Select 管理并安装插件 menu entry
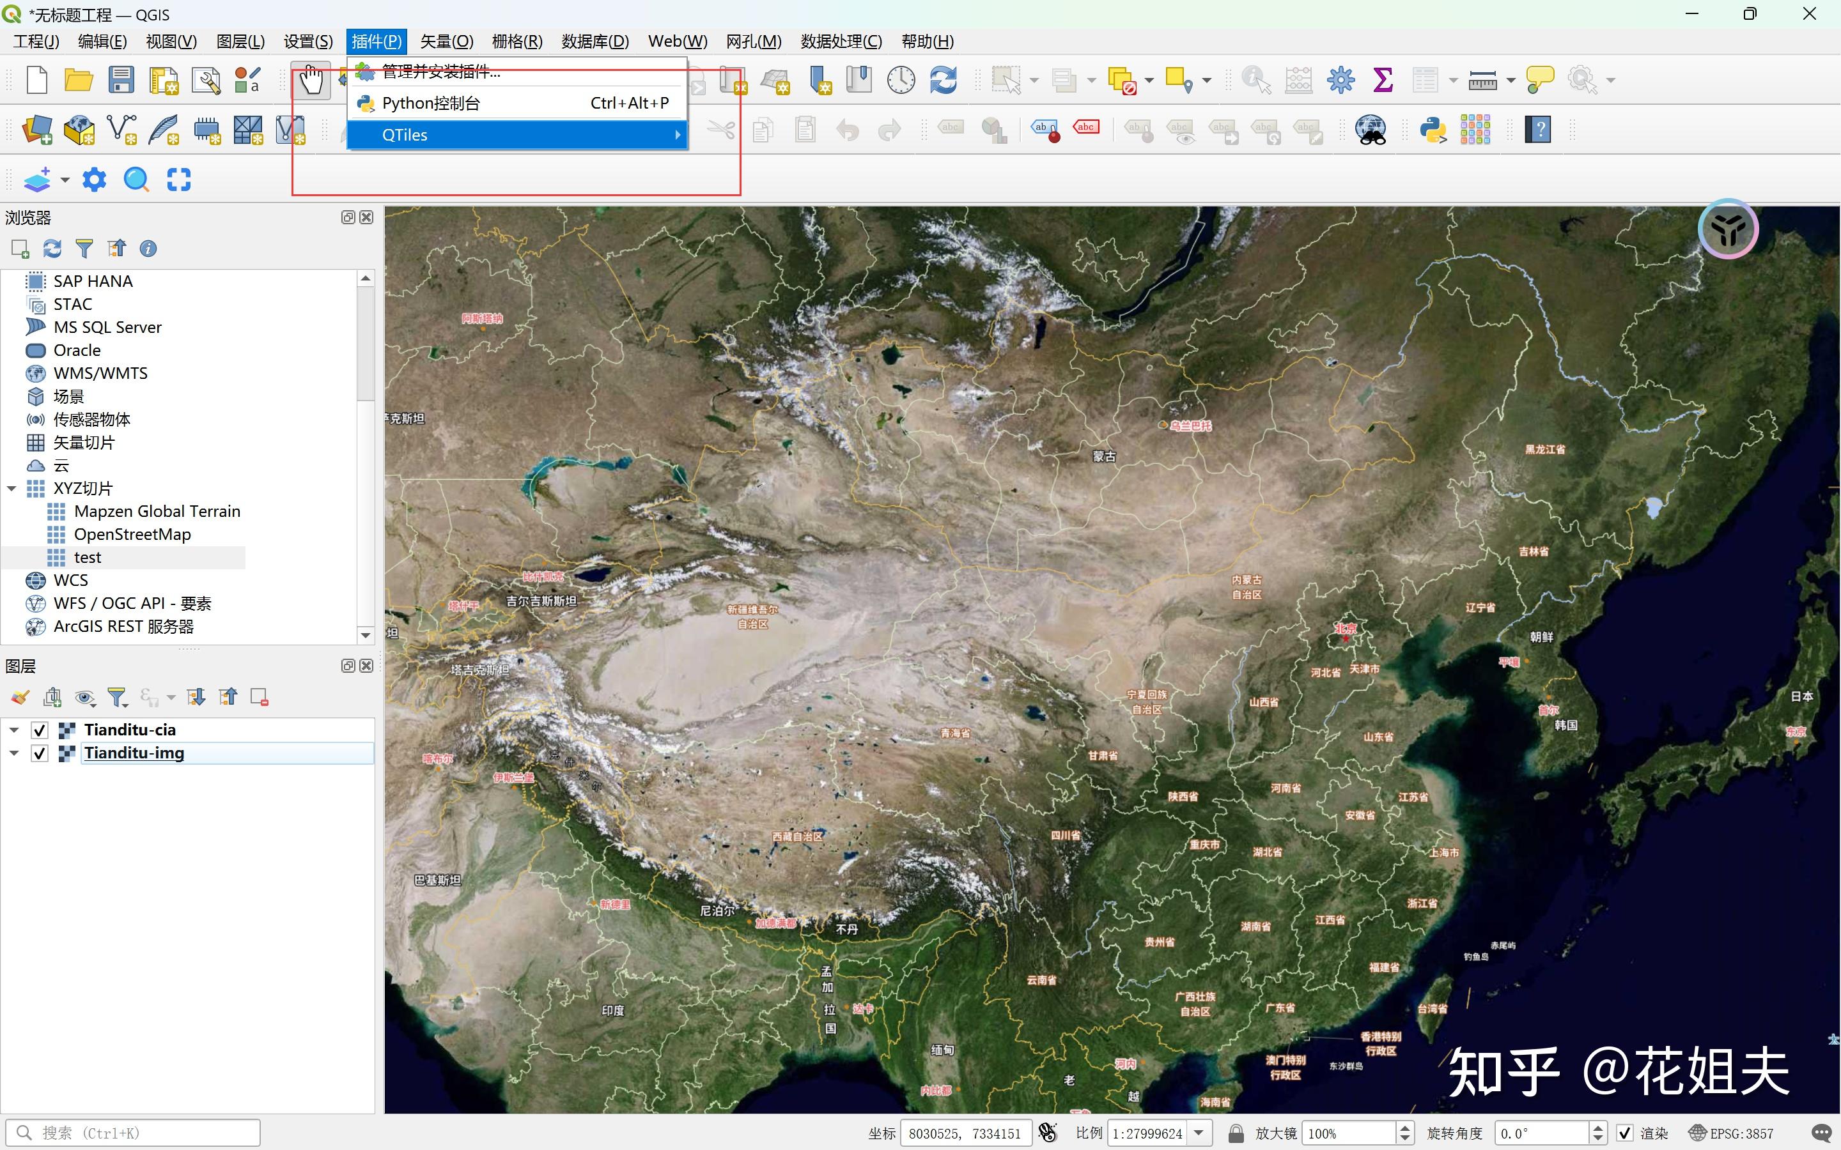Image resolution: width=1841 pixels, height=1150 pixels. tap(517, 72)
